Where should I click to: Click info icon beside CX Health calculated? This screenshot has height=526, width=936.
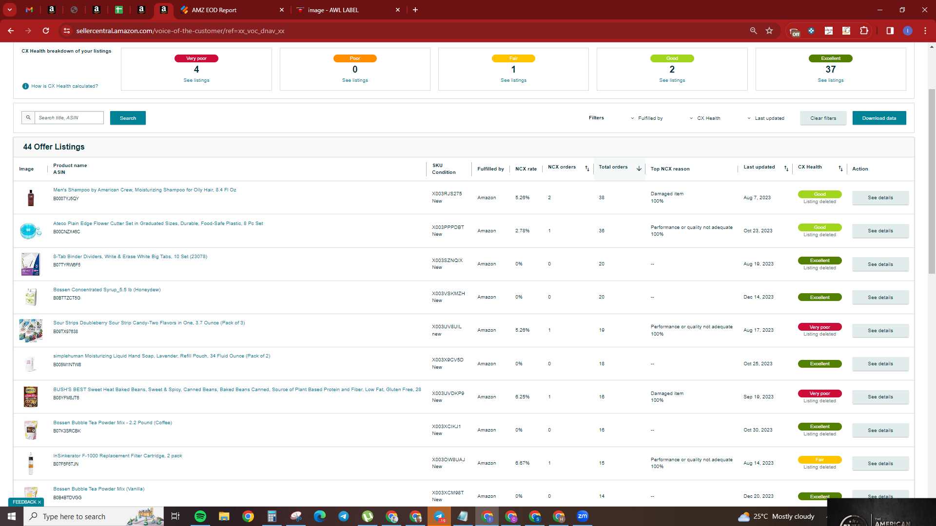pos(25,86)
